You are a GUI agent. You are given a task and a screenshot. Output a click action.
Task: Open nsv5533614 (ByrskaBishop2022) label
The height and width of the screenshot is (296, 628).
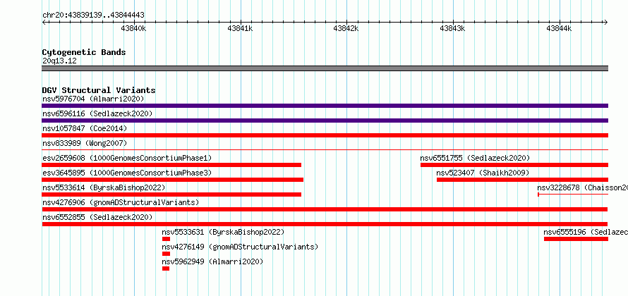pyautogui.click(x=104, y=187)
